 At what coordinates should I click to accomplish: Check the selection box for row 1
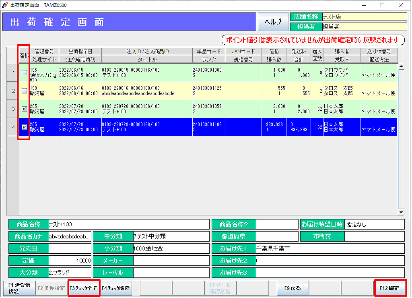point(25,73)
